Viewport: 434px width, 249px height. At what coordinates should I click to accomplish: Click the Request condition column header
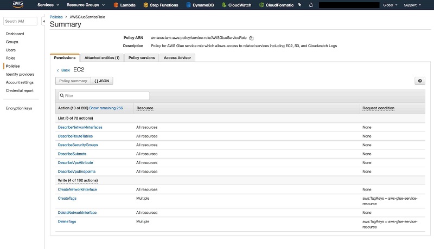[378, 108]
